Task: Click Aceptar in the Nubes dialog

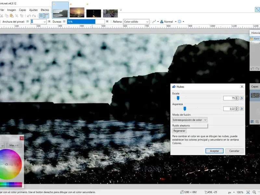Action: 214,151
